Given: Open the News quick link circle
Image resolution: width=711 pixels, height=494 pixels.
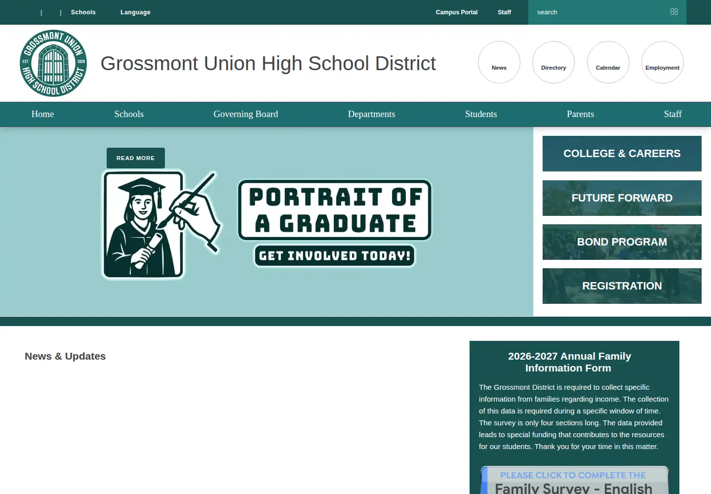Looking at the screenshot, I should [x=499, y=62].
